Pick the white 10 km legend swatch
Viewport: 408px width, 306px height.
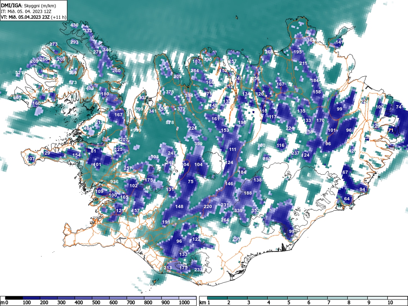click(397, 298)
